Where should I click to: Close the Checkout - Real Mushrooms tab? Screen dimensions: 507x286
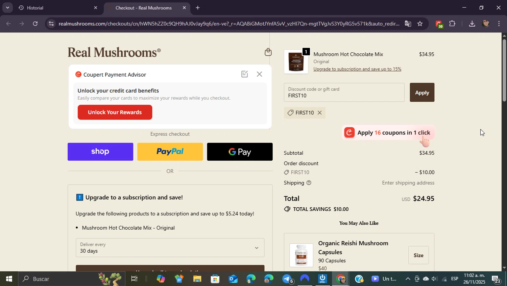(x=184, y=8)
